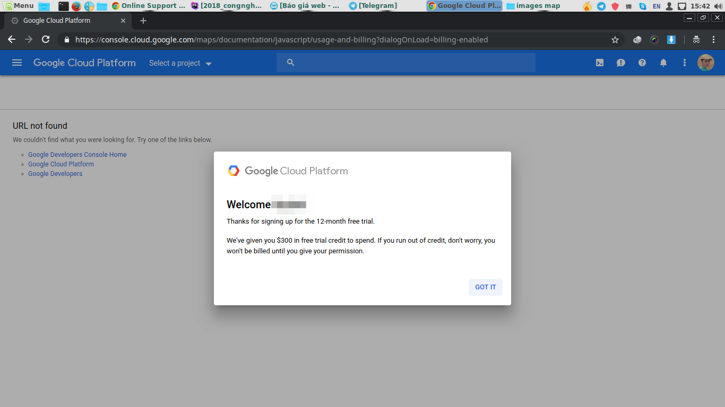
Task: Open the Linux Mint Menu button
Action: click(19, 6)
